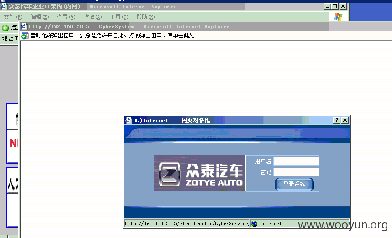Click the IE icon in Interact dialog title
The height and width of the screenshot is (238, 392).
point(129,120)
